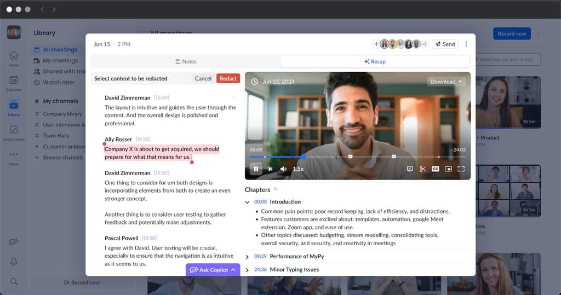
Task: Pause the video playback
Action: (256, 169)
